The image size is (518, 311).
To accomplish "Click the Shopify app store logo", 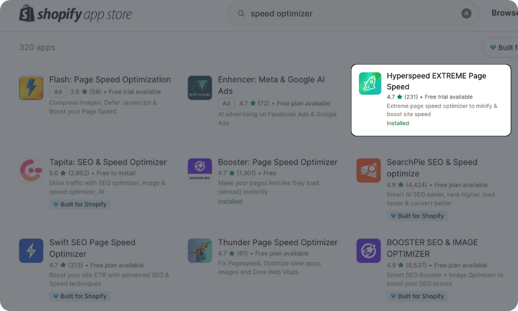I will tap(75, 14).
